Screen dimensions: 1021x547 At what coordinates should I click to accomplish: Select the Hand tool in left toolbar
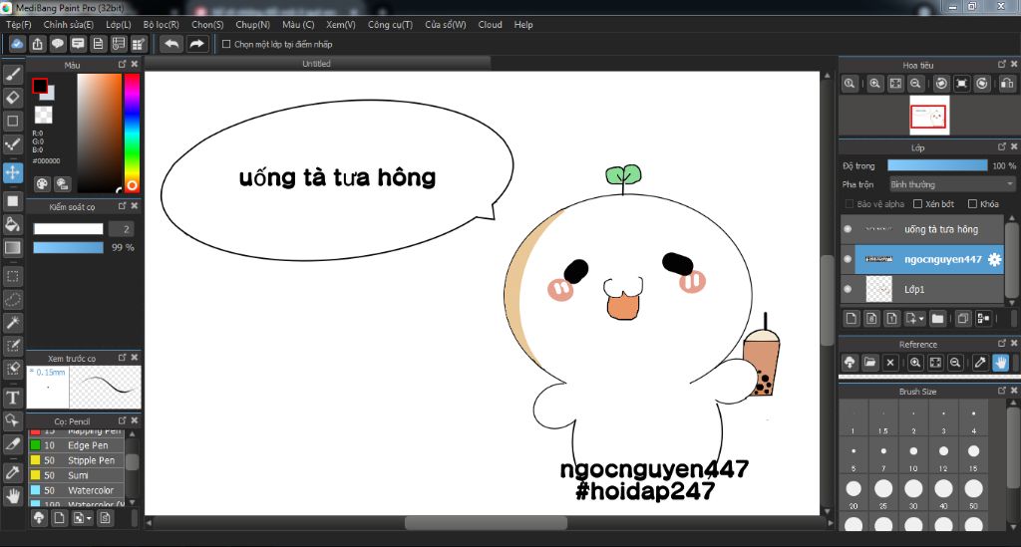[x=12, y=496]
